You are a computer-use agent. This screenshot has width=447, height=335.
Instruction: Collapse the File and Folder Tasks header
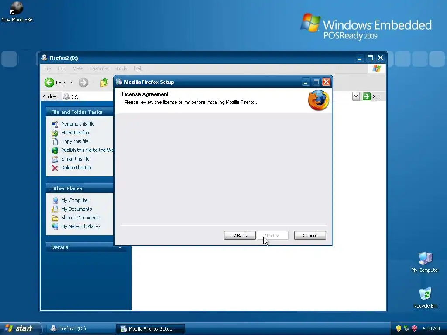coord(80,112)
